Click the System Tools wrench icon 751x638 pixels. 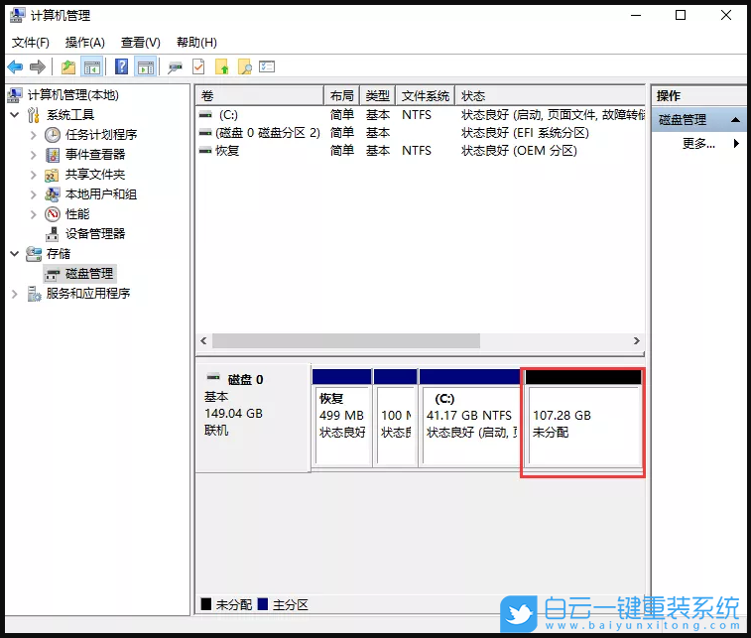[33, 115]
